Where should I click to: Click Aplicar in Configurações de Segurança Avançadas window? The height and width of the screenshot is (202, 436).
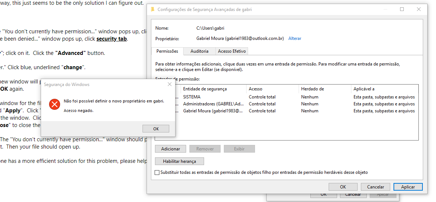click(408, 187)
